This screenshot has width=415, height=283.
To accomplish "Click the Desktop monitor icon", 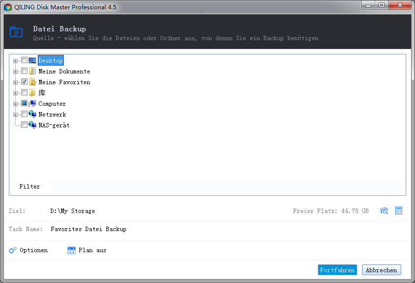I will (32, 61).
